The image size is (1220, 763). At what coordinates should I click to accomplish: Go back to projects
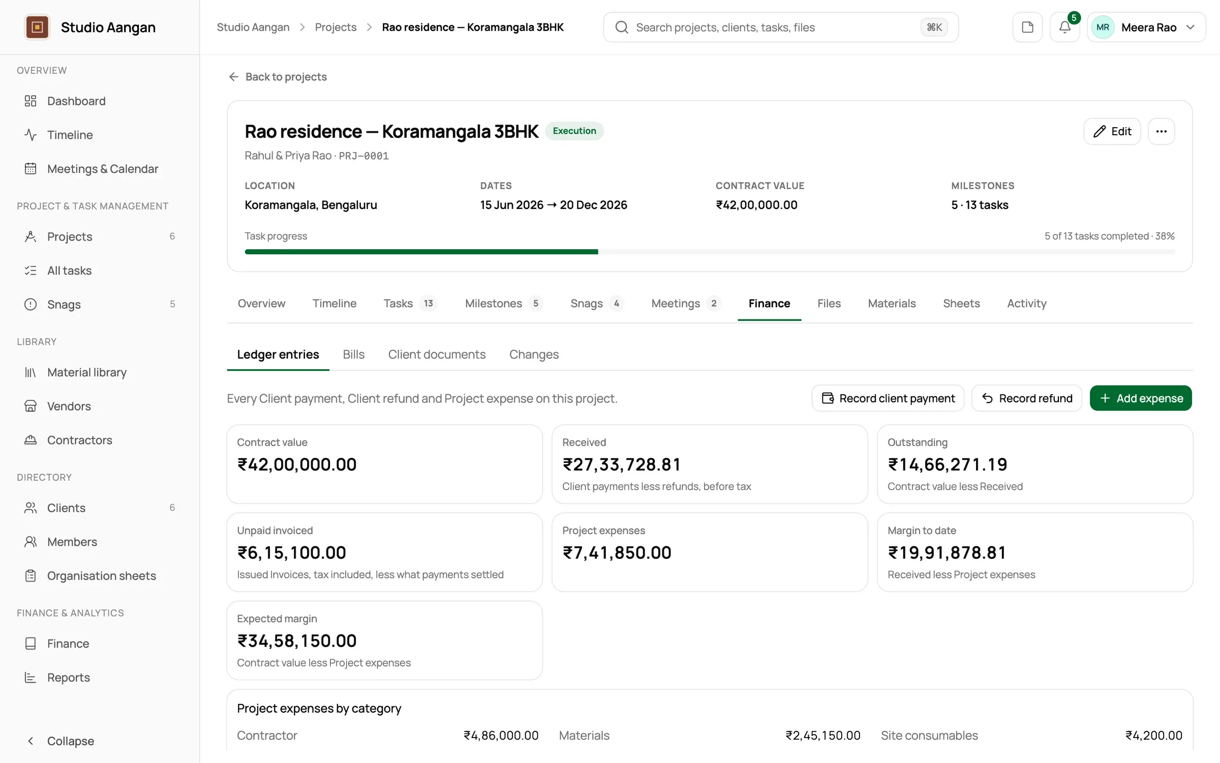coord(278,76)
